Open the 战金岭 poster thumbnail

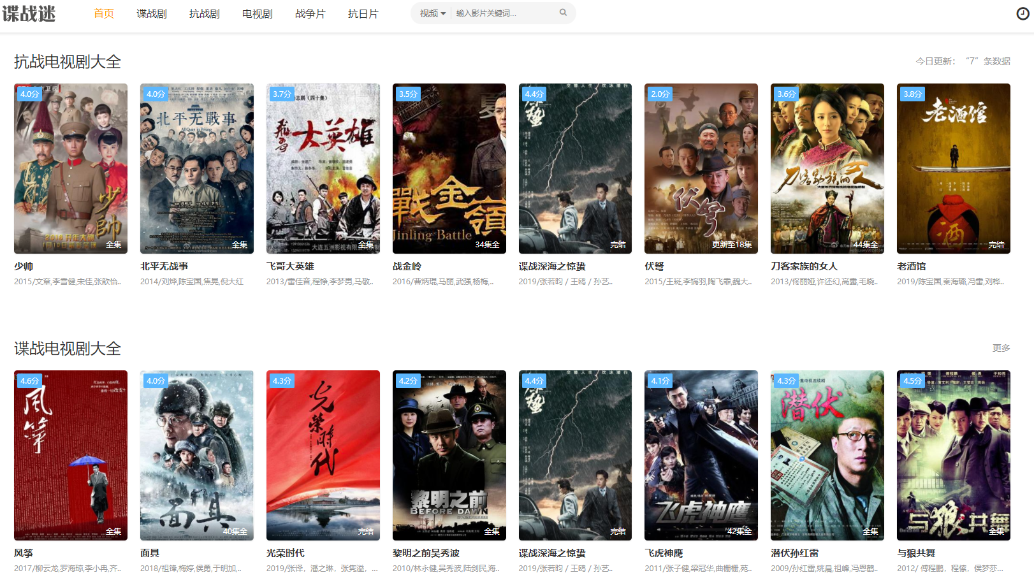click(x=449, y=168)
